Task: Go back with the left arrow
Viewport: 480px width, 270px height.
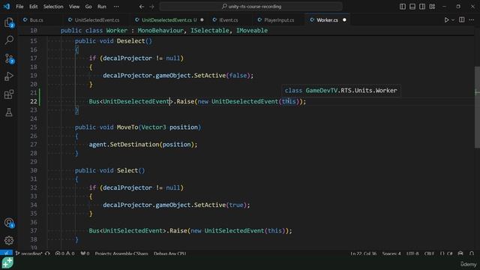Action: click(x=142, y=7)
